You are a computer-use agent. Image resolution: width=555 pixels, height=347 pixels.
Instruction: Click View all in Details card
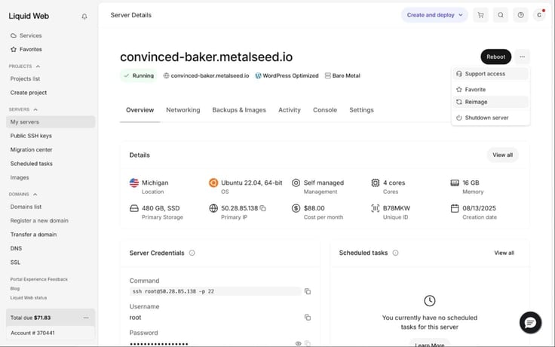(502, 155)
